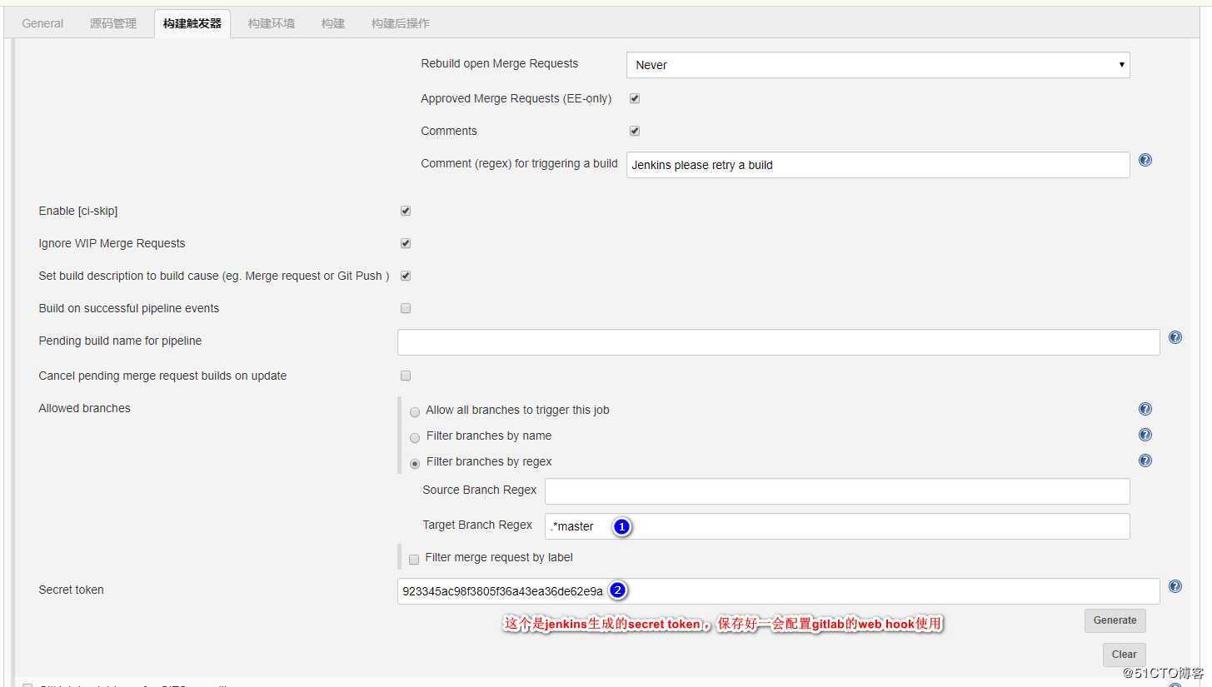
Task: Open Rebuild open Merge Requests dropdown
Action: coord(878,65)
